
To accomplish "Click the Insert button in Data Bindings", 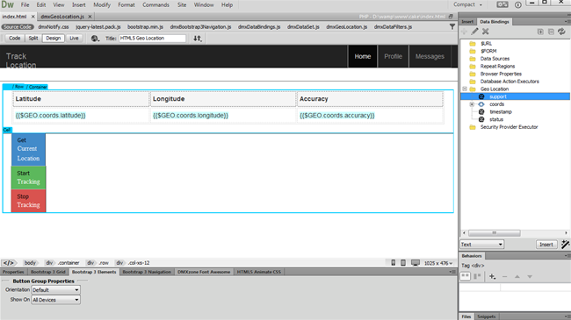I will pyautogui.click(x=546, y=245).
